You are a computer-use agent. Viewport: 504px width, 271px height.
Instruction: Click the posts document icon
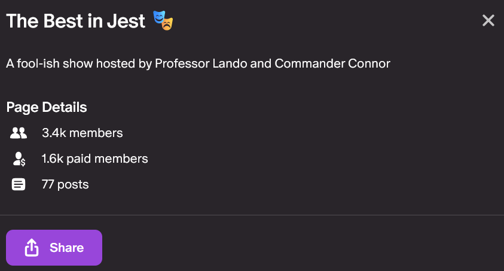click(19, 184)
